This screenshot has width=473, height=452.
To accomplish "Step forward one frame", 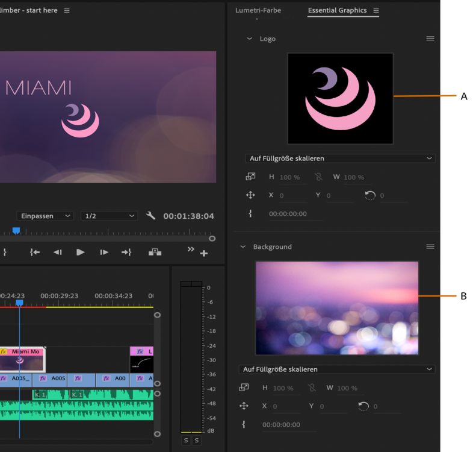I will coord(104,252).
